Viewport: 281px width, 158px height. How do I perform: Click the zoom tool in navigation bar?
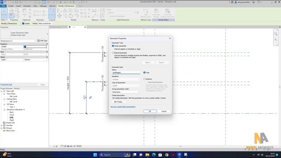pos(276,40)
